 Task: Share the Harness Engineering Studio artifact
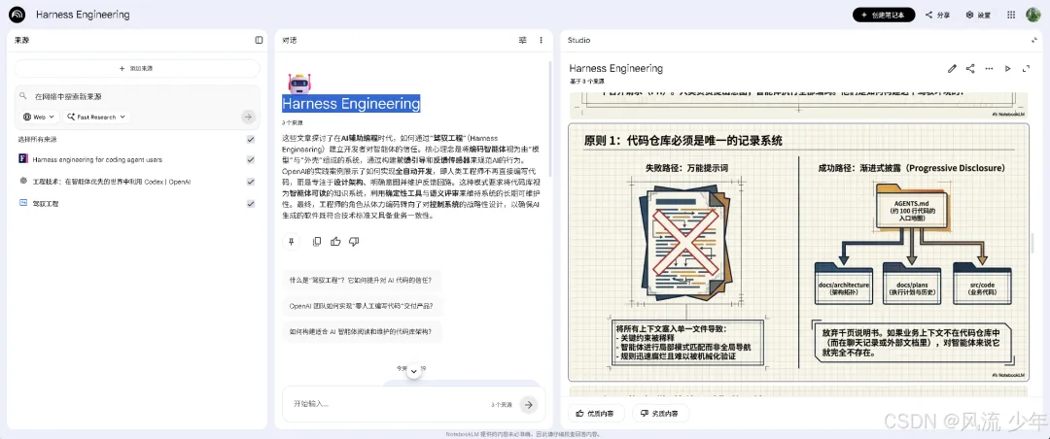[970, 68]
